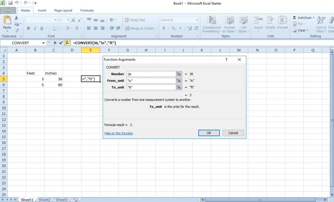Click the Align Text Right icon
The width and height of the screenshot is (334, 202).
click(102, 28)
